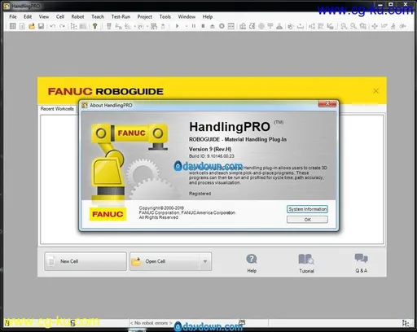Click the "No robot errors" status text
This screenshot has height=332, width=417.
tap(151, 323)
